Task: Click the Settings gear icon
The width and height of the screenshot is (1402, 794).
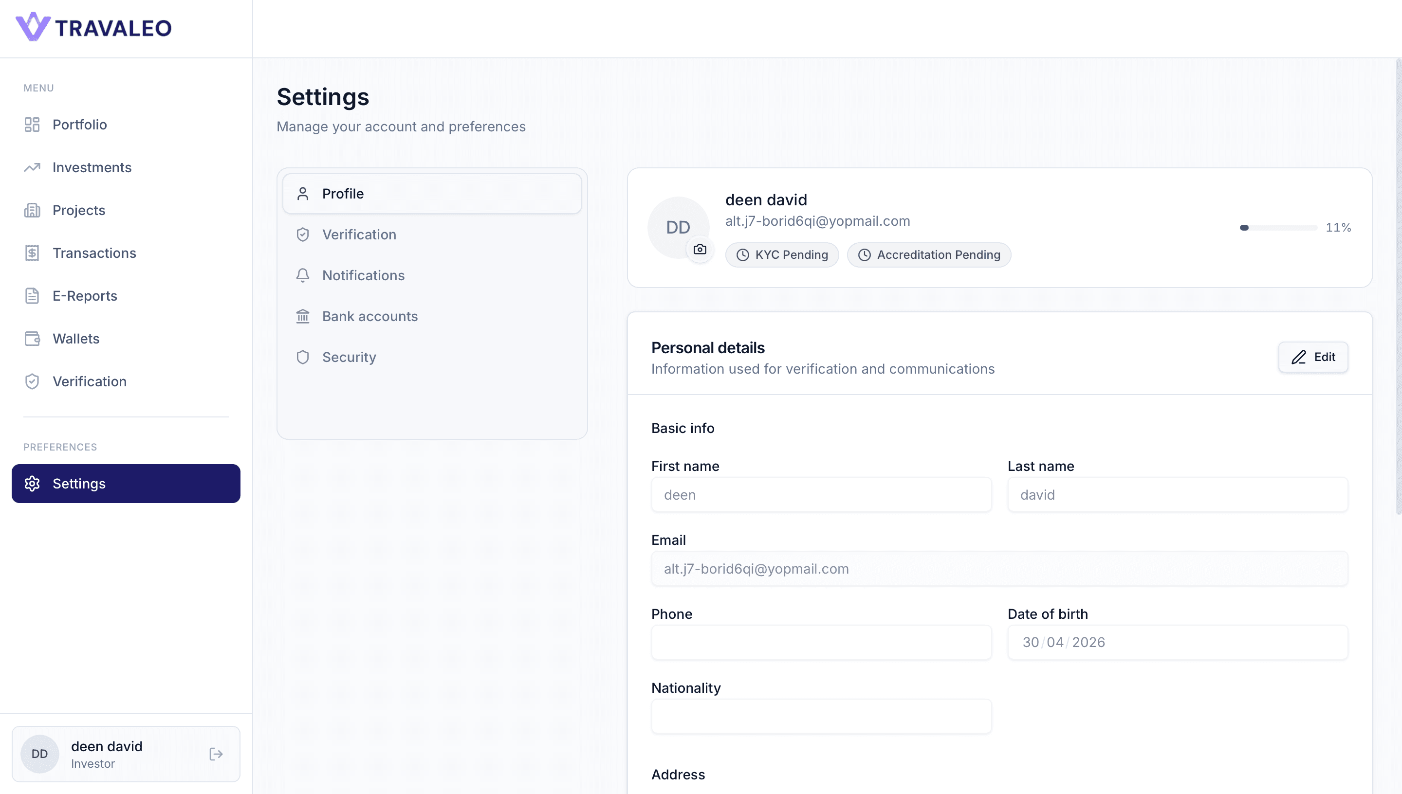Action: pyautogui.click(x=32, y=484)
